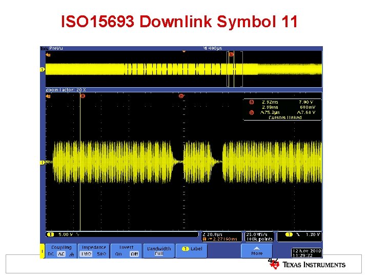Click the 2.27160ms trigger delay readout
The width and height of the screenshot is (369, 277).
click(225, 239)
